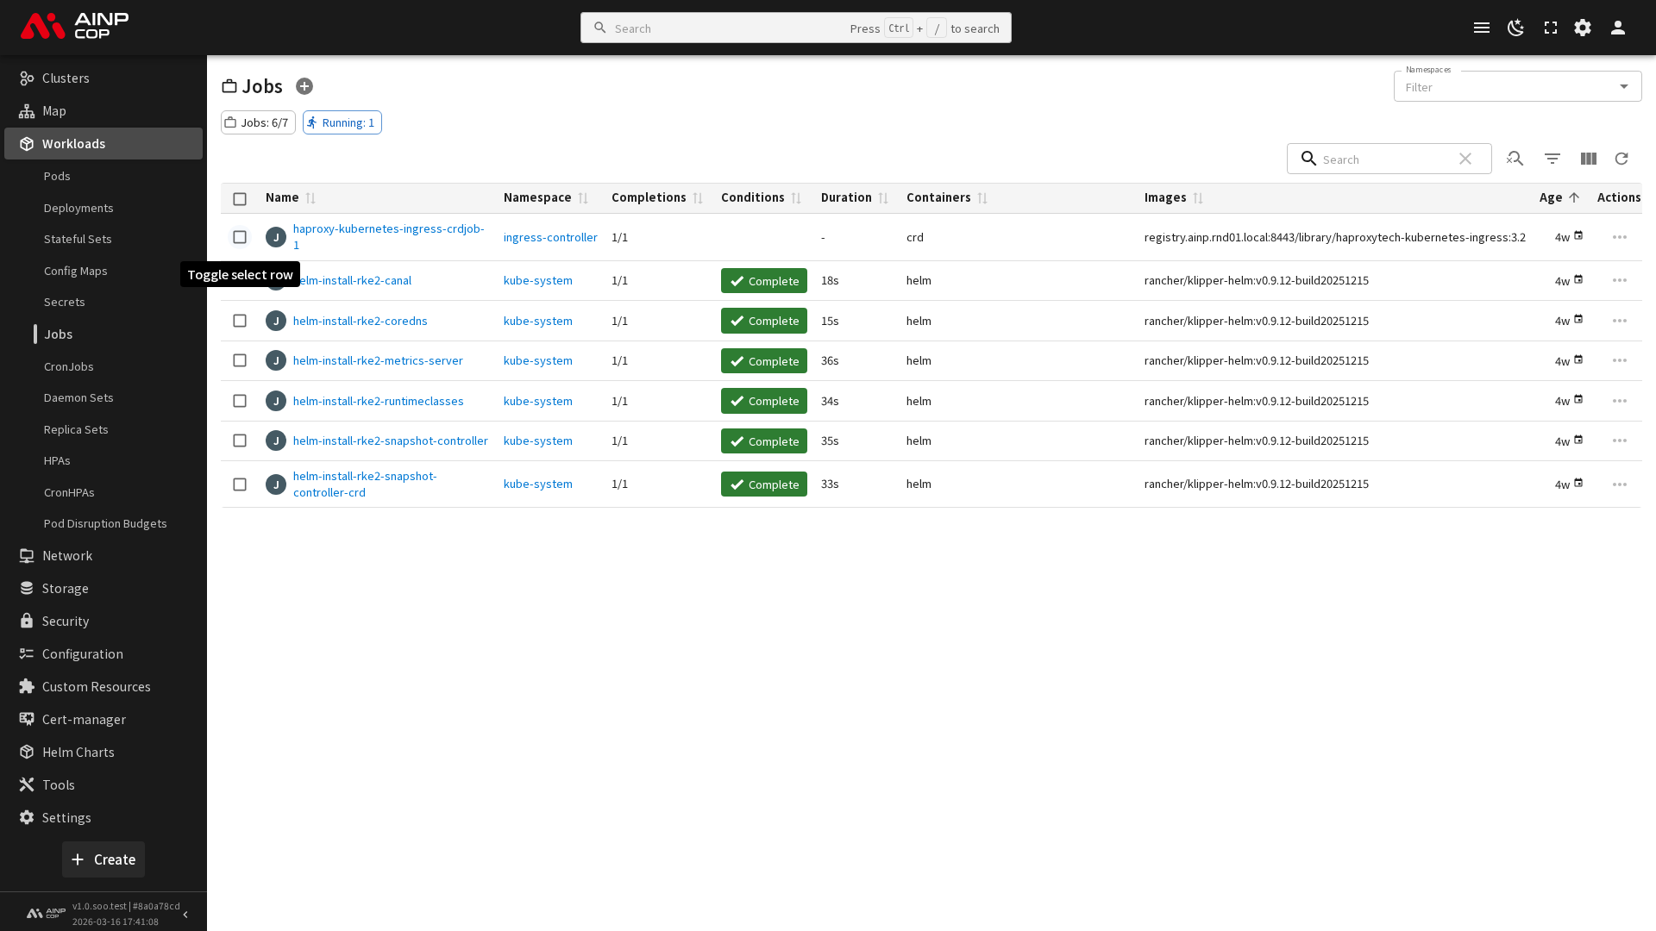This screenshot has height=931, width=1656.
Task: Click the Create button
Action: pyautogui.click(x=103, y=859)
